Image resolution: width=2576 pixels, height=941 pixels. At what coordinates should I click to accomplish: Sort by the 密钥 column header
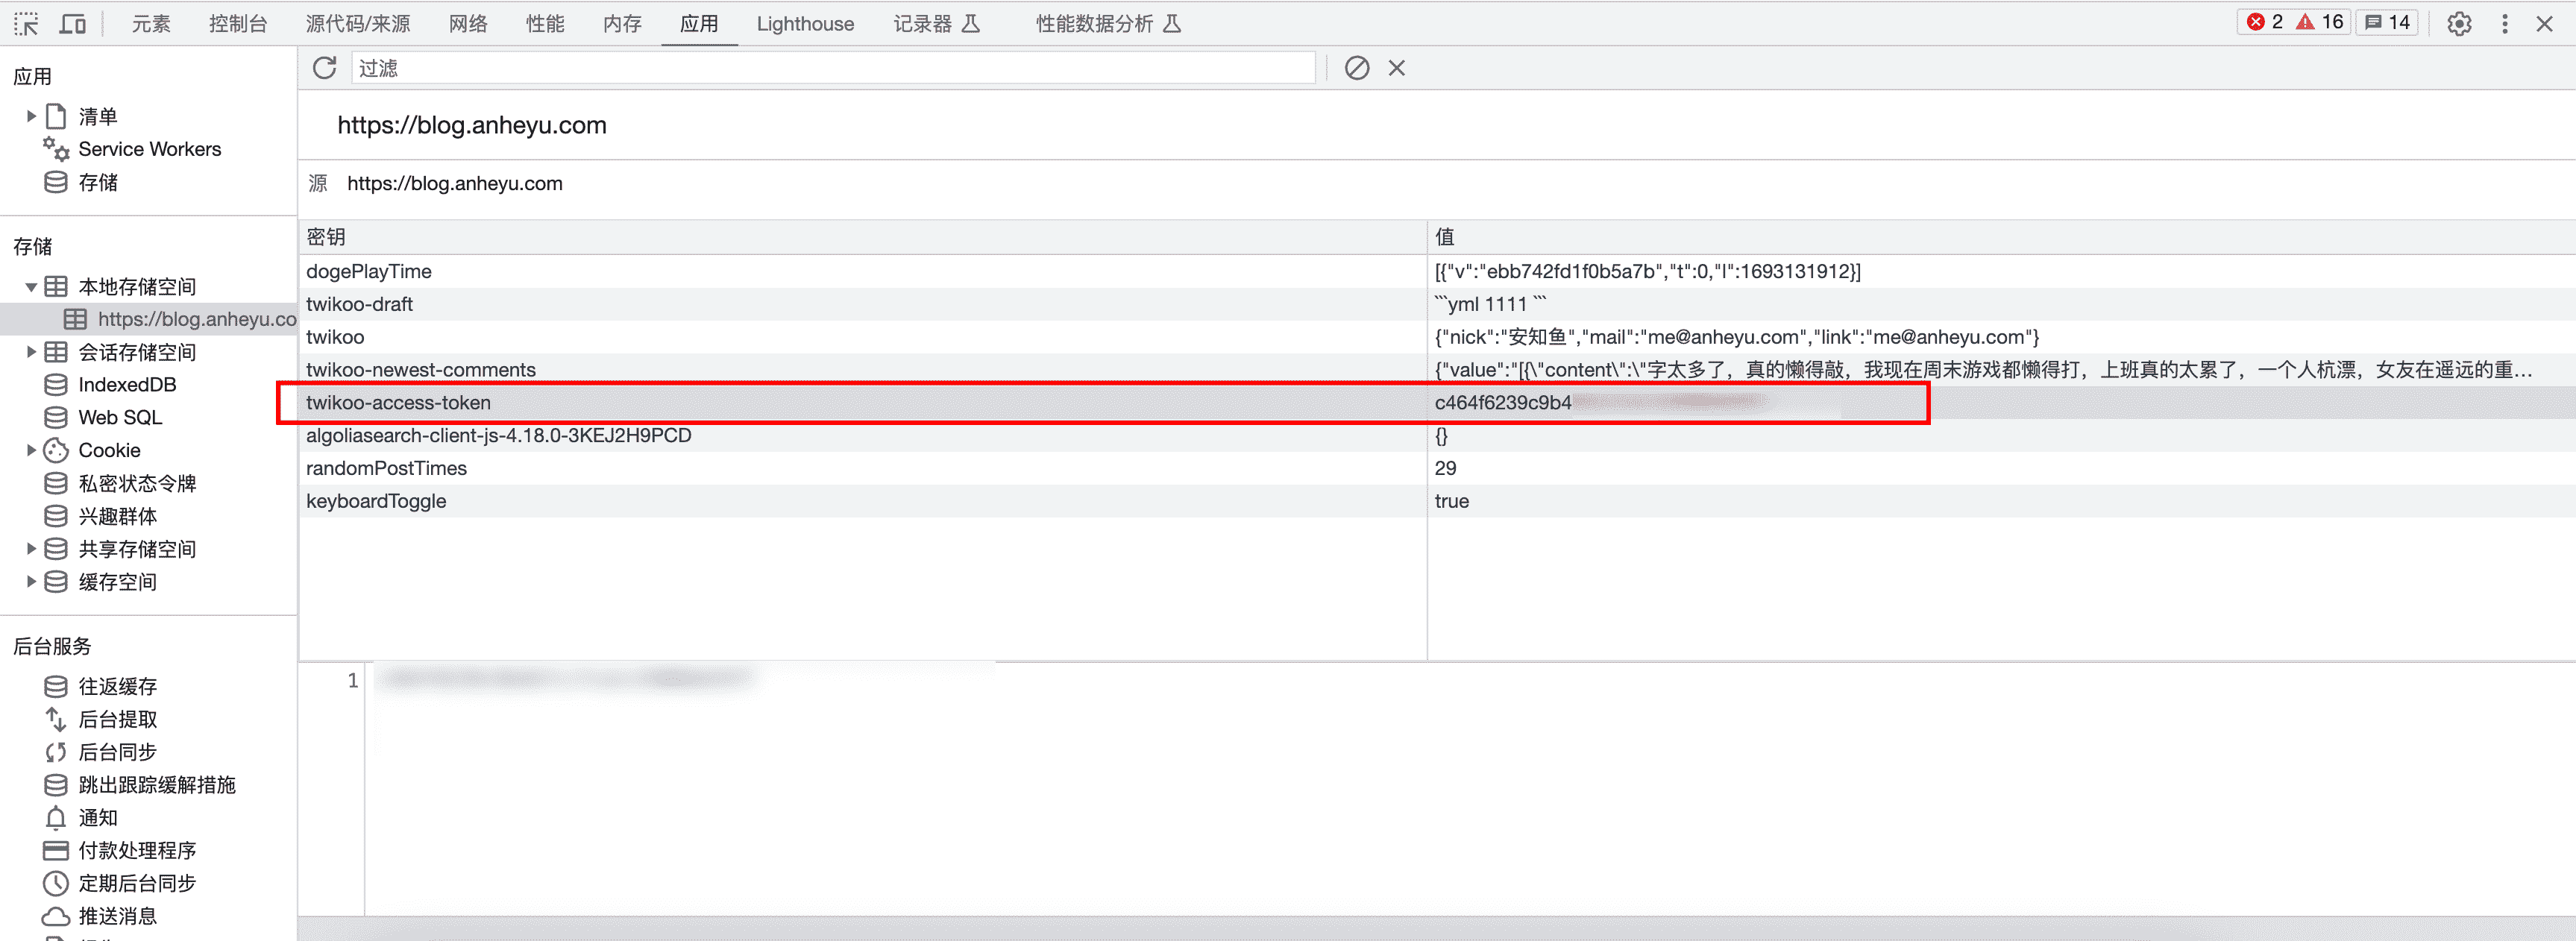[862, 237]
